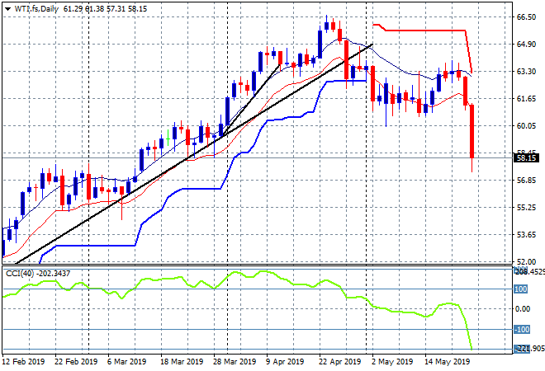Select the 12 Feb 2019 date label

pyautogui.click(x=23, y=362)
